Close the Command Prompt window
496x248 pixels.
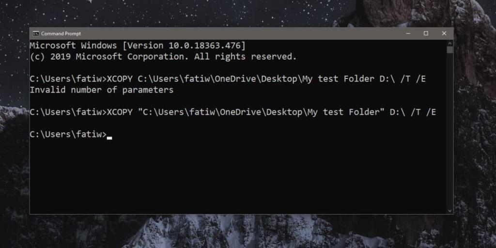pyautogui.click(x=444, y=33)
